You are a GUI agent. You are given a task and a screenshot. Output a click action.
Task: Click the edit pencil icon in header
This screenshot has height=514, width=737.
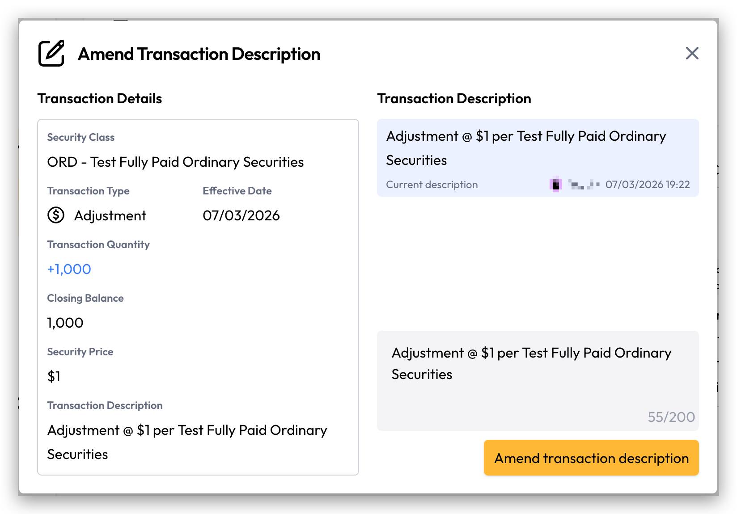[x=51, y=53]
